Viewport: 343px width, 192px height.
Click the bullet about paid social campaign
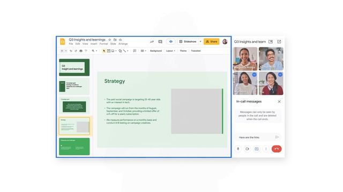[x=133, y=101]
